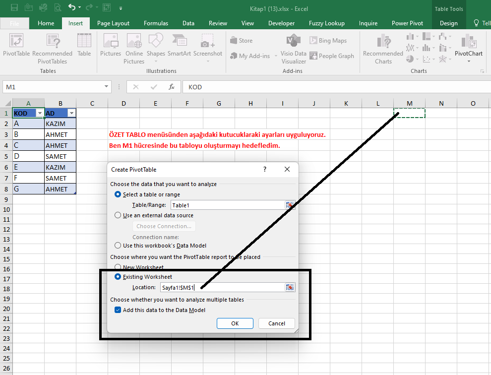Click the help question mark in Create PivotTable

click(x=265, y=169)
